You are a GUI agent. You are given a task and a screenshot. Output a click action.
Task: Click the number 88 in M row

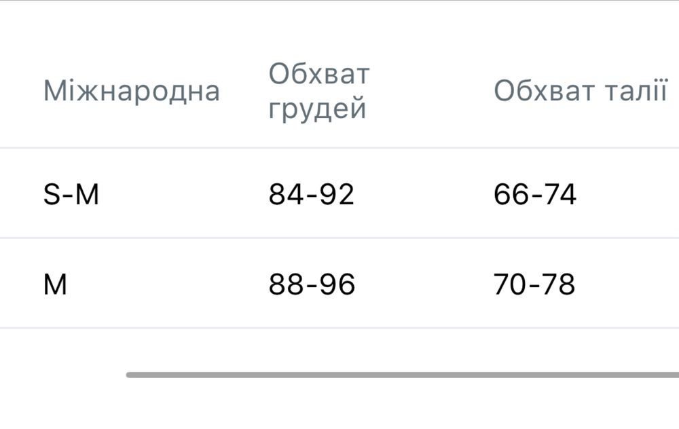[285, 284]
